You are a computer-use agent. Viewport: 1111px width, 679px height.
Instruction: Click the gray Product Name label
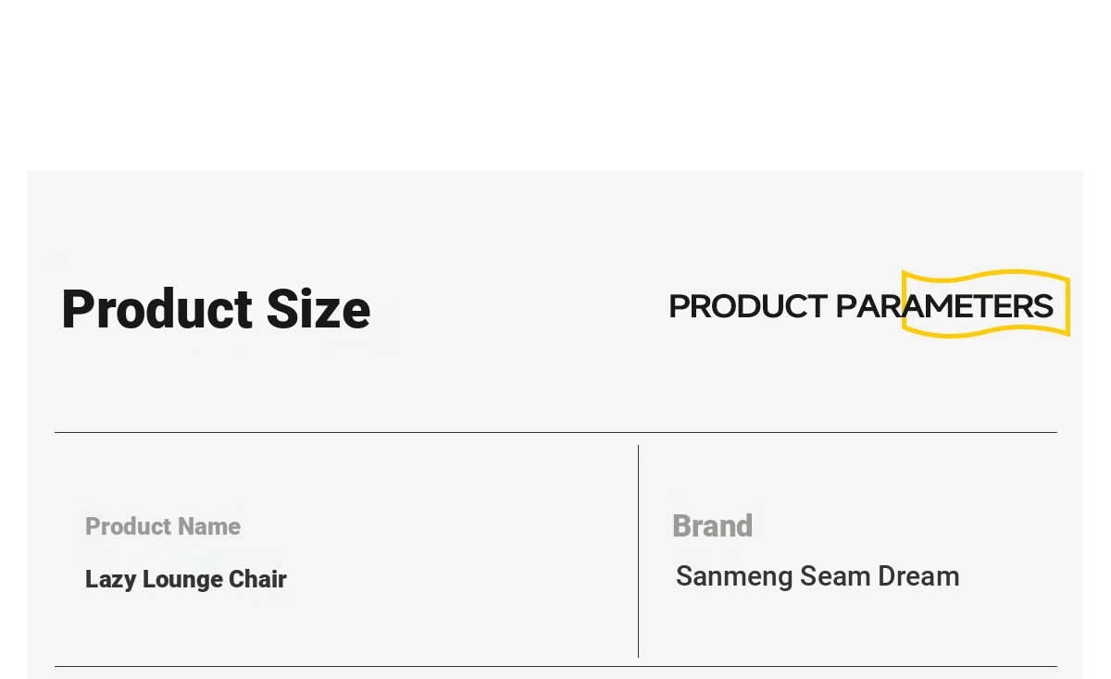click(163, 526)
